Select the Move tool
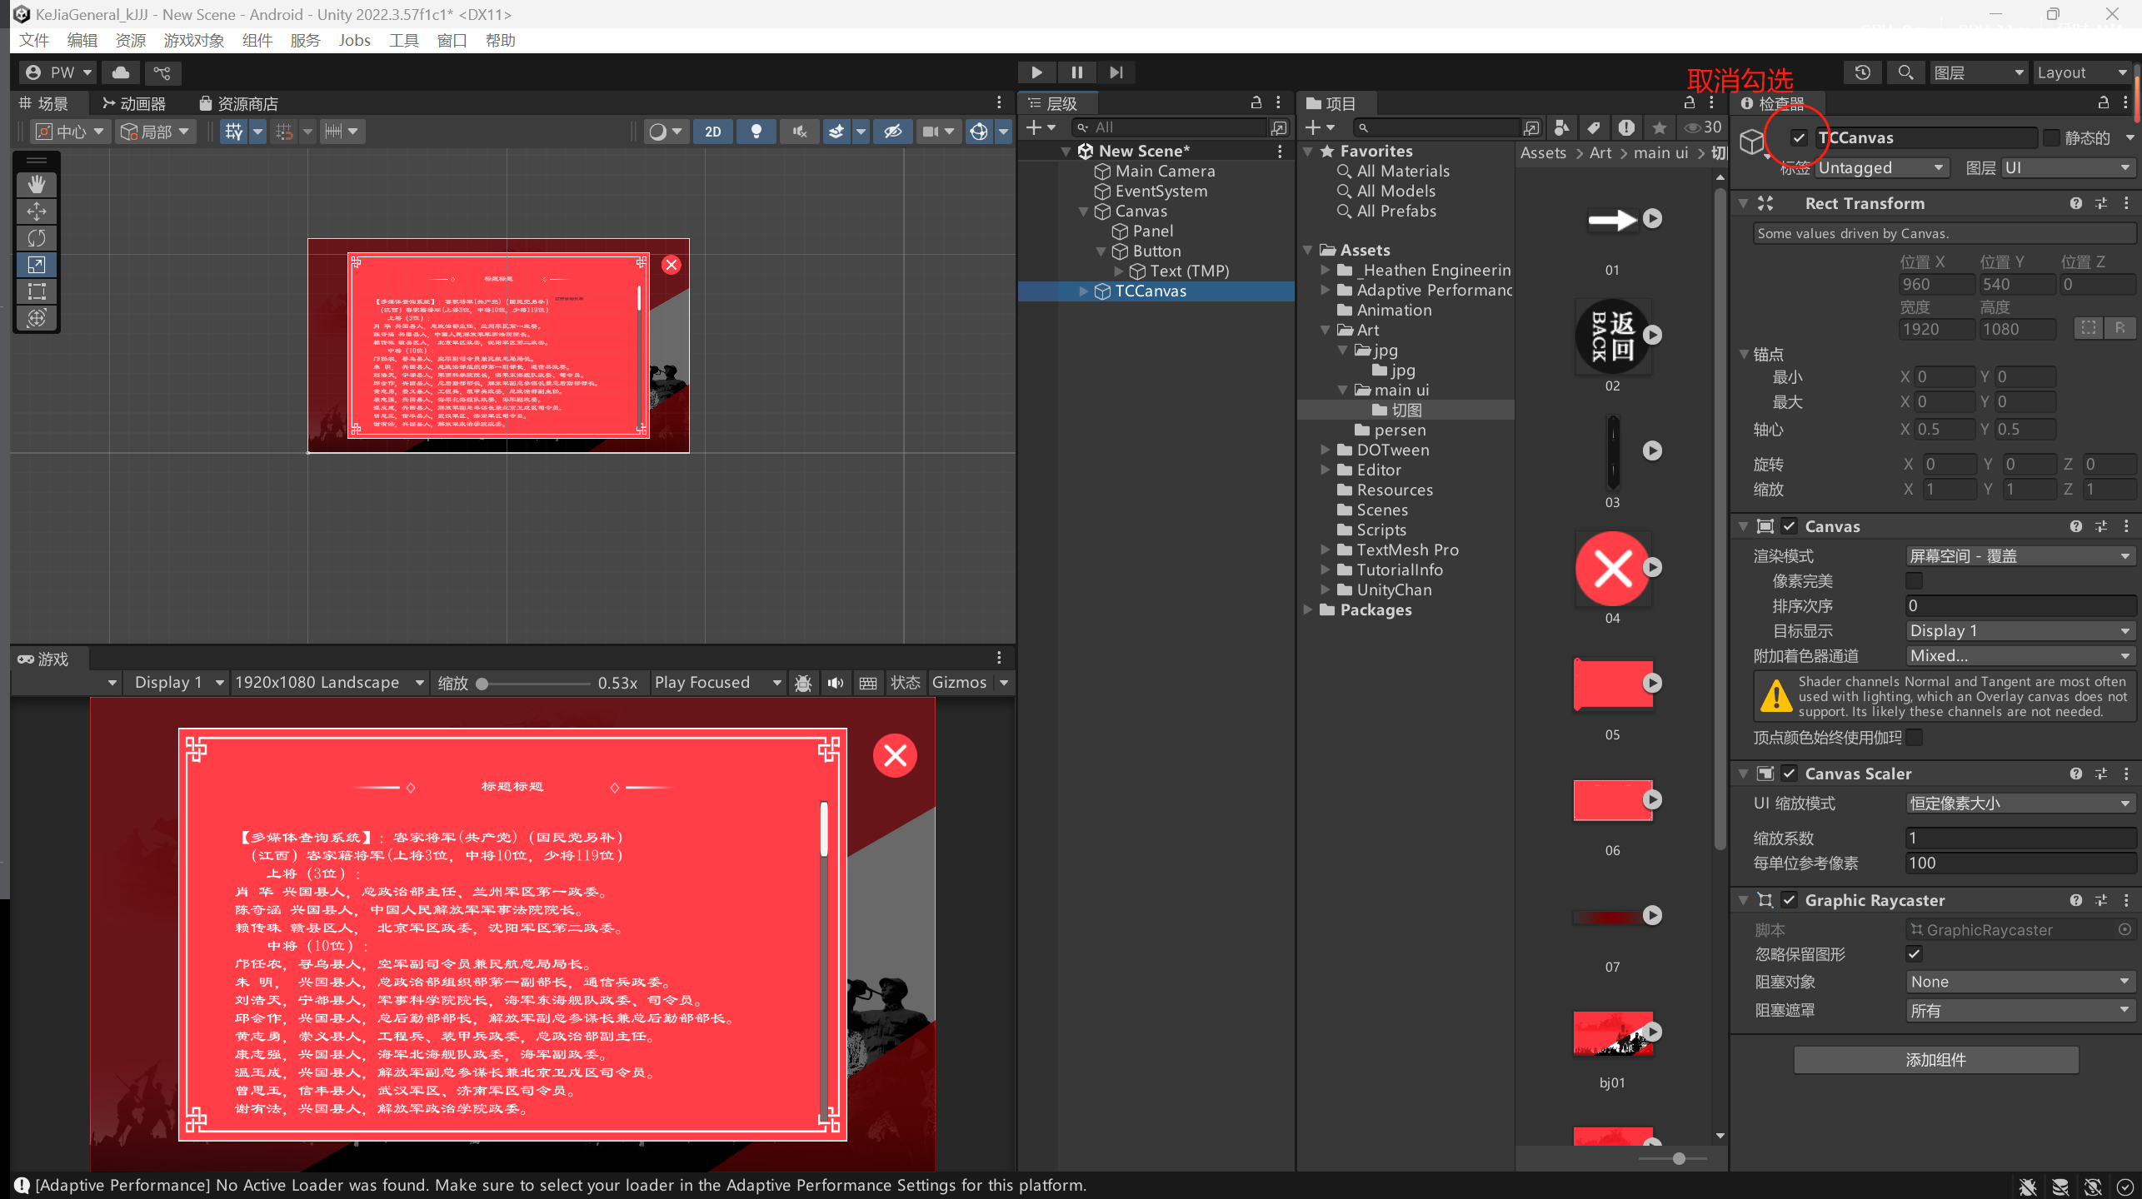The width and height of the screenshot is (2142, 1199). pyautogui.click(x=37, y=211)
